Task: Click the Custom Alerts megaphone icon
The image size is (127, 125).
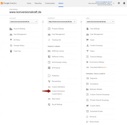Action: [87, 106]
